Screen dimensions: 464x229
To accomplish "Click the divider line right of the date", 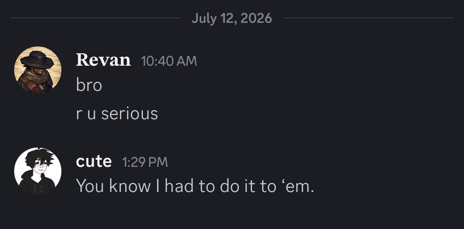I will click(368, 18).
